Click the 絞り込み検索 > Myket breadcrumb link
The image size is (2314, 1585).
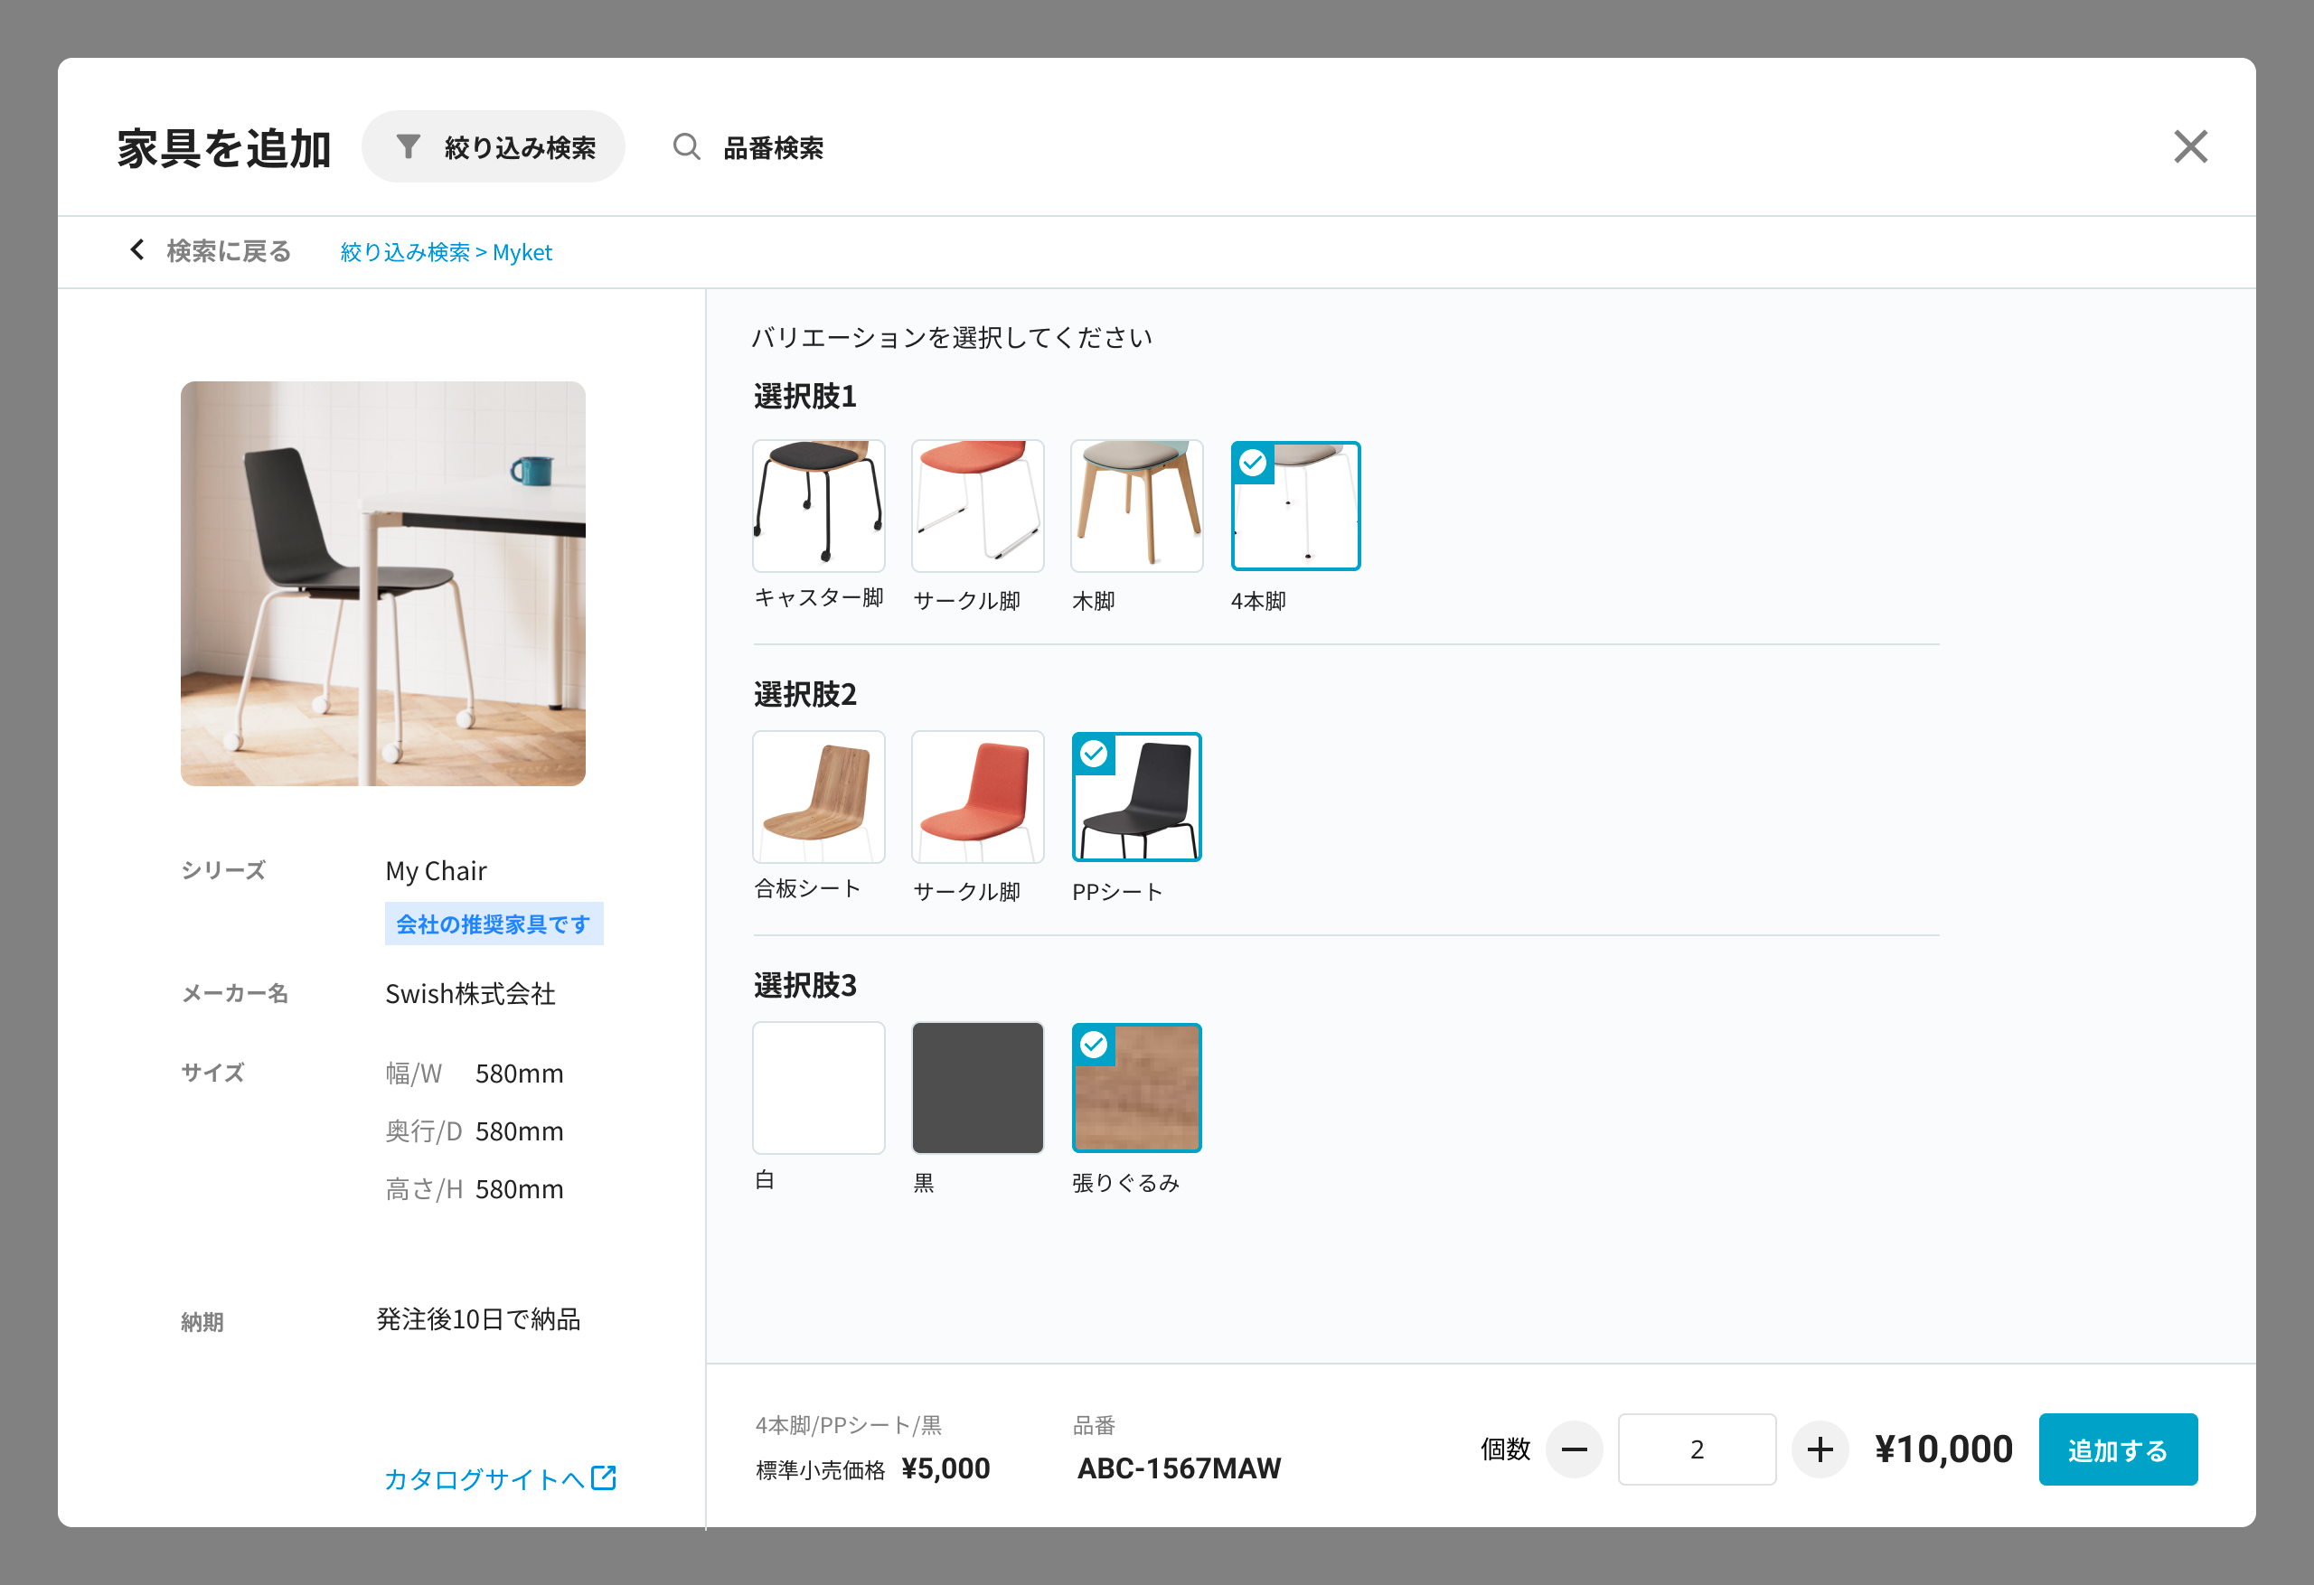pos(446,252)
